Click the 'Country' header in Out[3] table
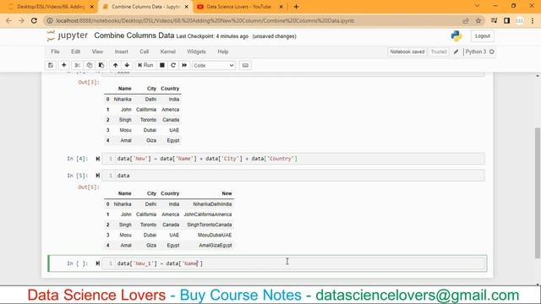 [170, 89]
